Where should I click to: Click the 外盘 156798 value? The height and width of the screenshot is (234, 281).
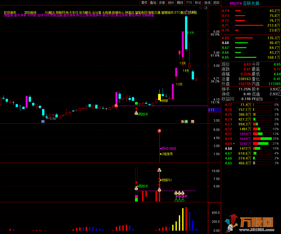point(245,84)
